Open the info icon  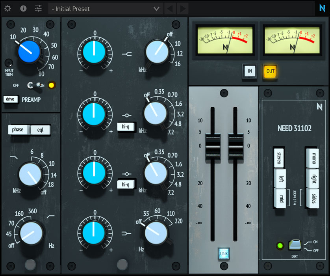click(23, 8)
